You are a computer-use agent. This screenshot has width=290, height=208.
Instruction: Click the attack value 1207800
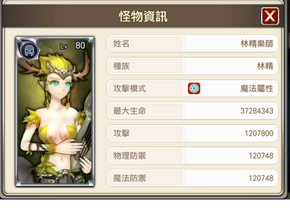(259, 133)
